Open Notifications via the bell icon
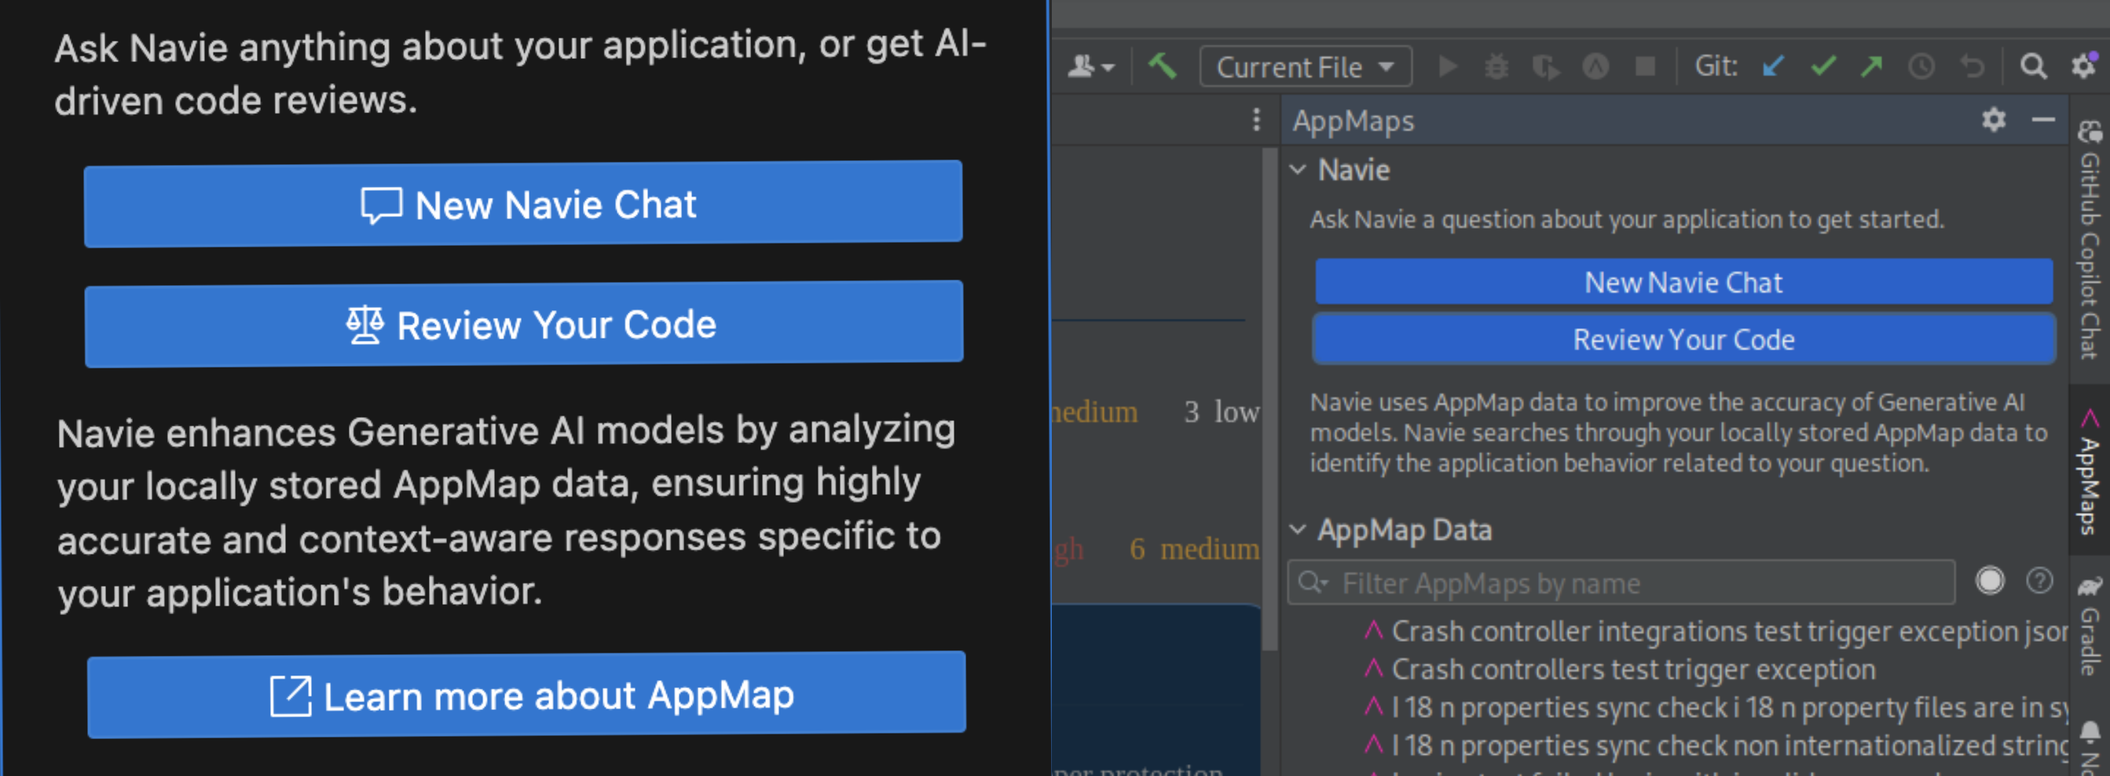2110x776 pixels. 2090,731
